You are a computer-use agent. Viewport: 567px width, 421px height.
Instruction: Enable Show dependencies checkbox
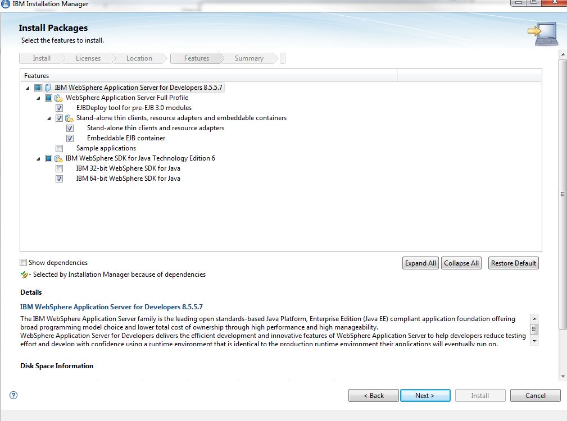coord(24,263)
